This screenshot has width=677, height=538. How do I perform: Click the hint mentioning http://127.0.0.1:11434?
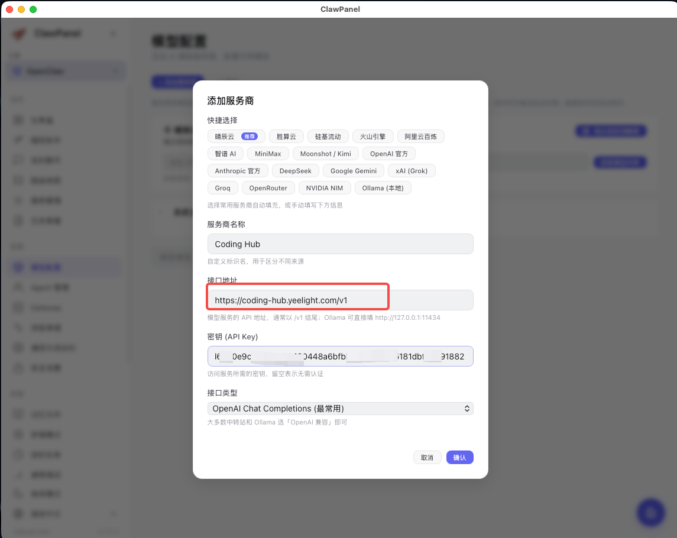click(x=324, y=317)
